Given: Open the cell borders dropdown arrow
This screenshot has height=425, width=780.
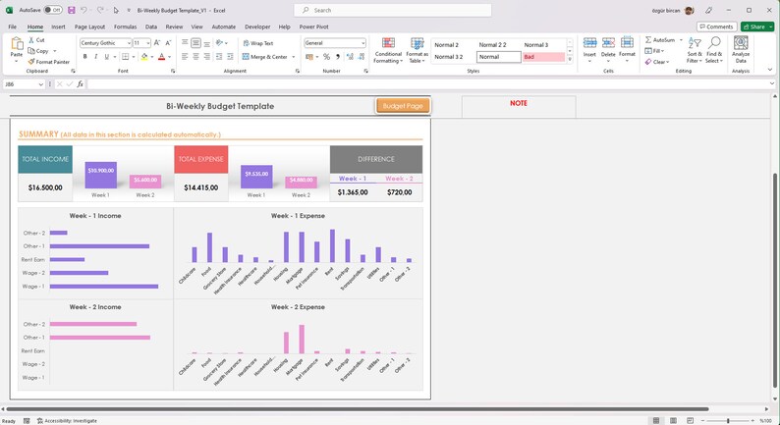Looking at the screenshot, I should click(x=134, y=57).
